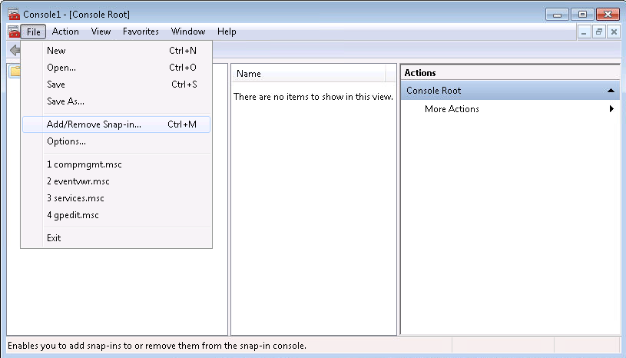
Task: Click the Name column header
Action: 307,74
